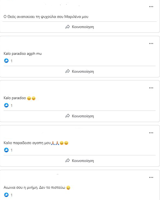Click the blue thumbs-up icon under 'Kalo paradiso' emoji post

[x=6, y=105]
